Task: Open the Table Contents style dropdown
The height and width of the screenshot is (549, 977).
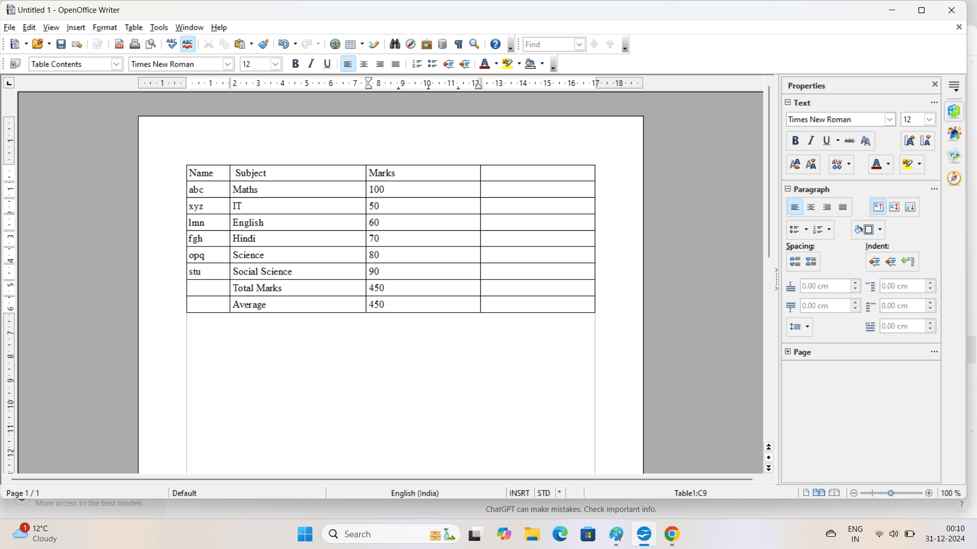Action: (117, 64)
